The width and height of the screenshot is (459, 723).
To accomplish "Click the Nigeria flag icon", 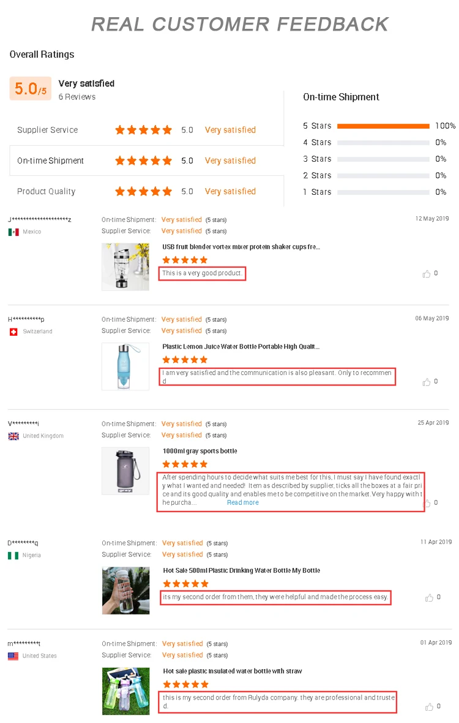I will (x=13, y=556).
